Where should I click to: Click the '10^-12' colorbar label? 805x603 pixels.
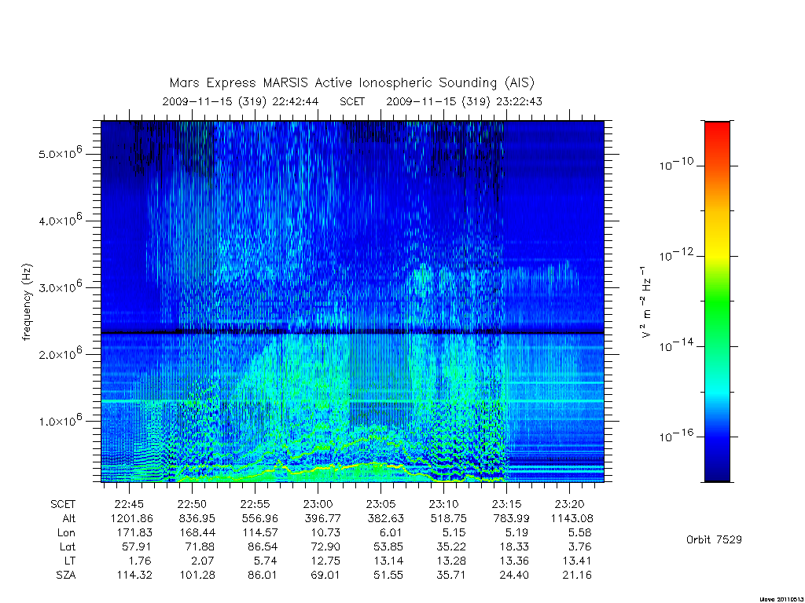[x=676, y=254]
